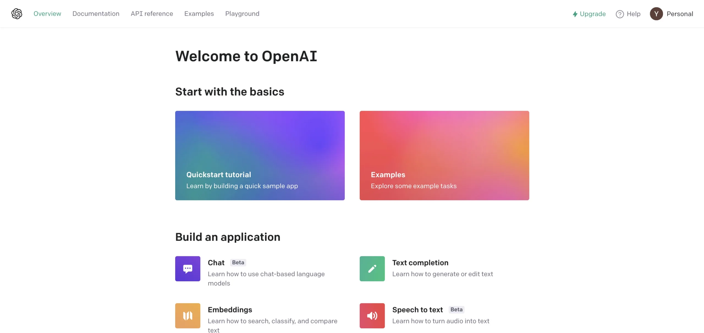
Task: Open the API reference tab
Action: pyautogui.click(x=152, y=14)
